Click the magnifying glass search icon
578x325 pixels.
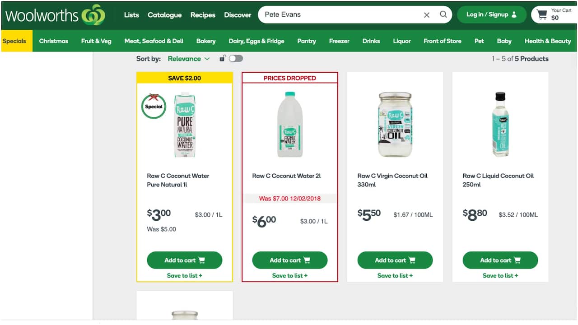tap(443, 14)
